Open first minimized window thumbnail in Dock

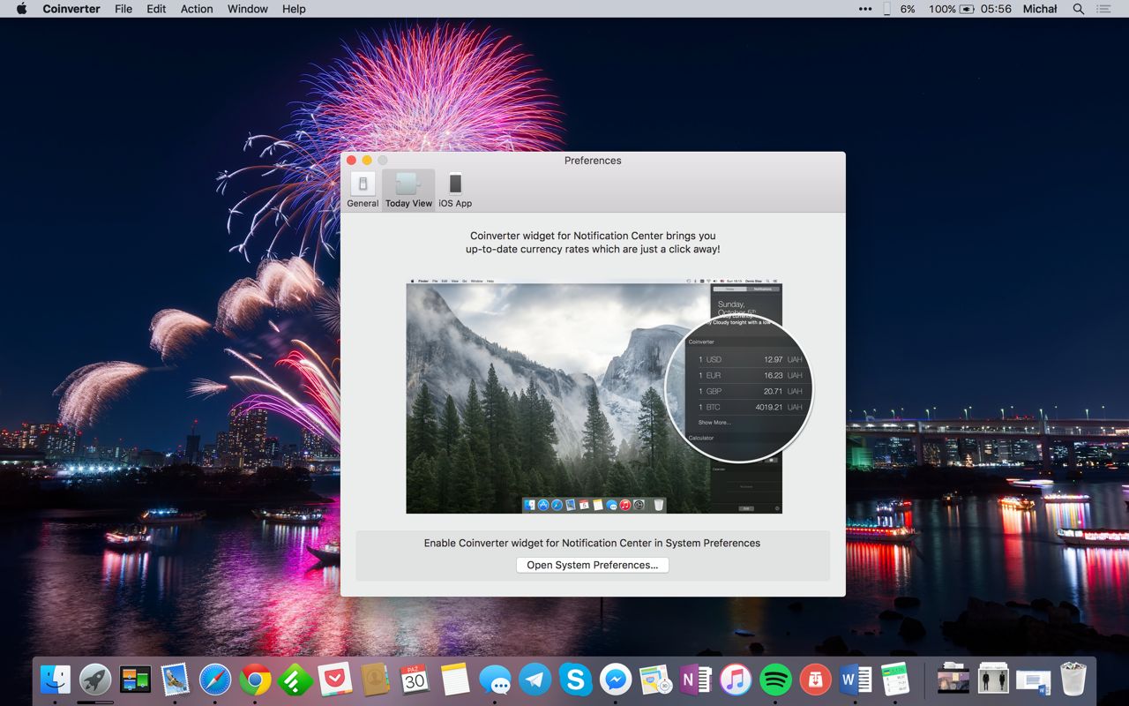pos(953,680)
